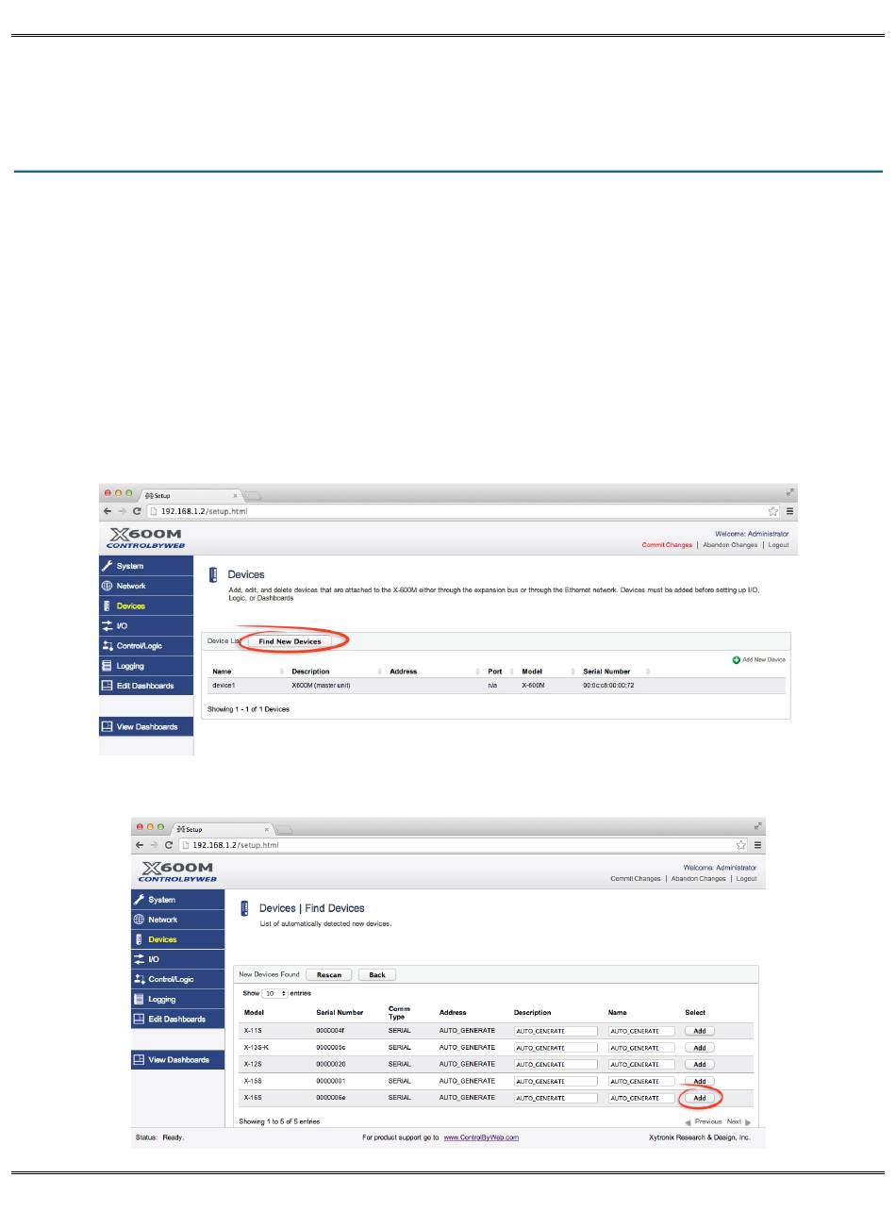Click the Name field for X-16S

[641, 1098]
